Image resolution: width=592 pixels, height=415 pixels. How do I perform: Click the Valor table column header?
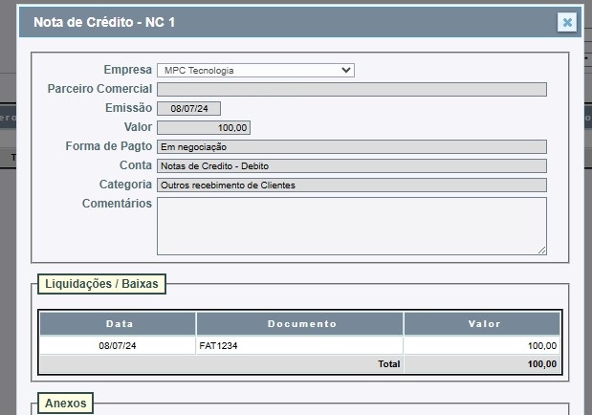point(483,323)
